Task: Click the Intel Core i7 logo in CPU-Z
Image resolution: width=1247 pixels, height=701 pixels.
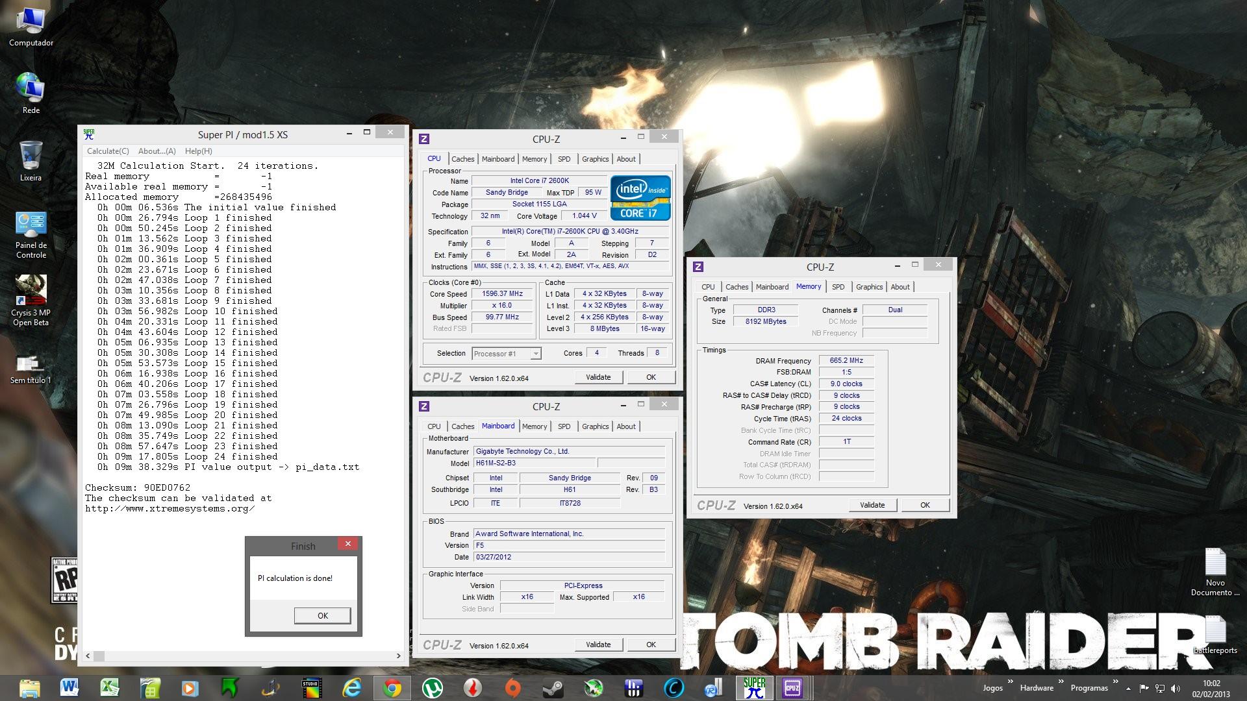Action: [x=640, y=198]
